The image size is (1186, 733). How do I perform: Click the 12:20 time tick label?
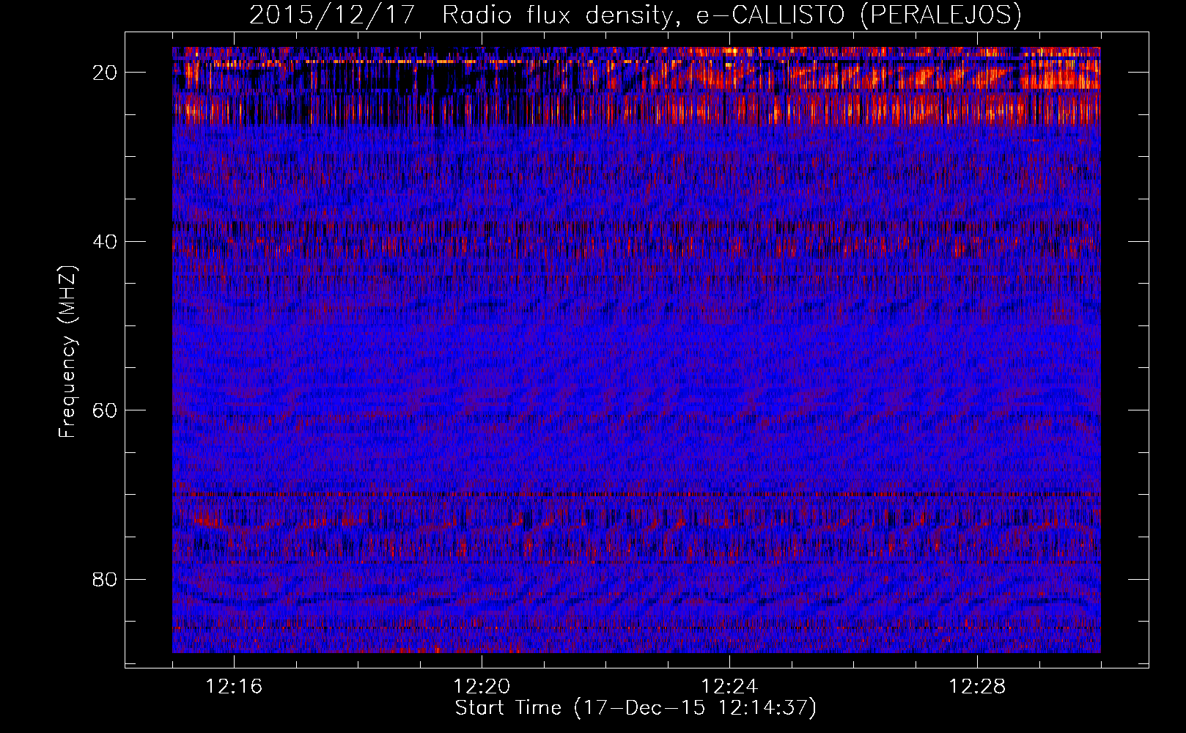[x=482, y=687]
